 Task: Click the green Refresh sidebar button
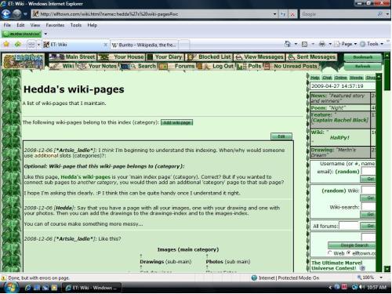362,67
